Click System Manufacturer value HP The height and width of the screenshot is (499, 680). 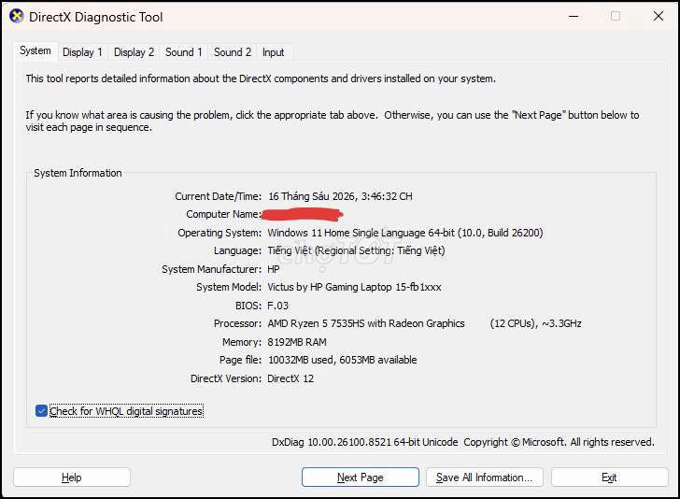[x=274, y=269]
